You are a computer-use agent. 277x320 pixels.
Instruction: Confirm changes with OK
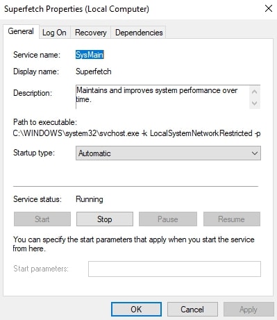coord(136,309)
